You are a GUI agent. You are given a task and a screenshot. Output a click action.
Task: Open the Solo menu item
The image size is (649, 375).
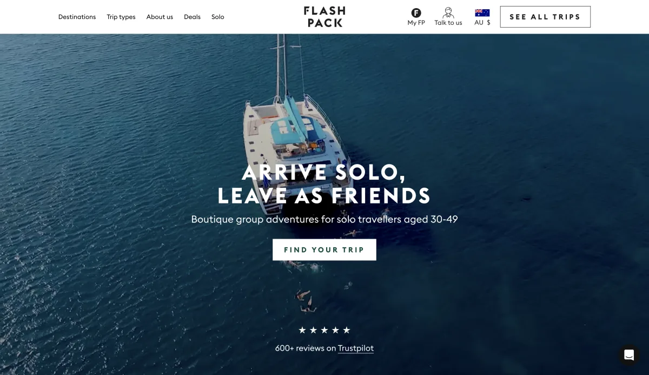(218, 17)
